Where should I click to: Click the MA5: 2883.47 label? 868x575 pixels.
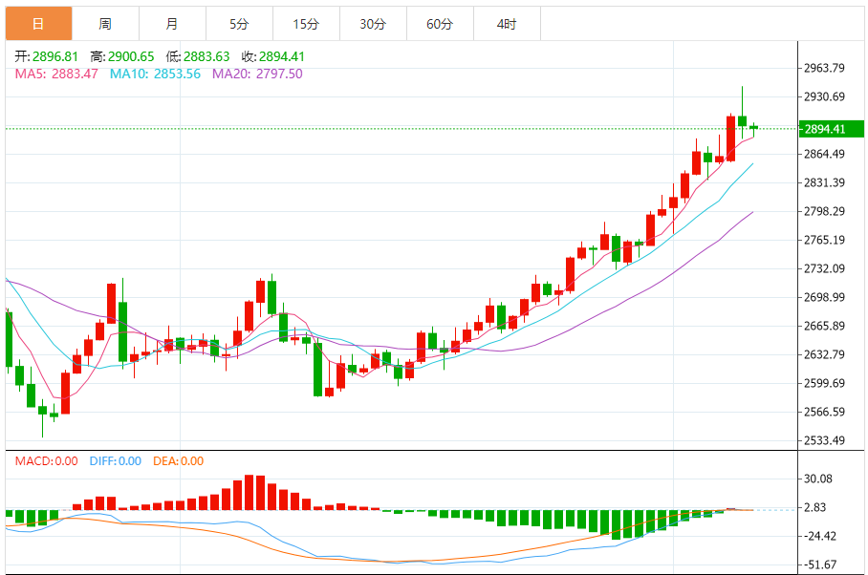[56, 74]
